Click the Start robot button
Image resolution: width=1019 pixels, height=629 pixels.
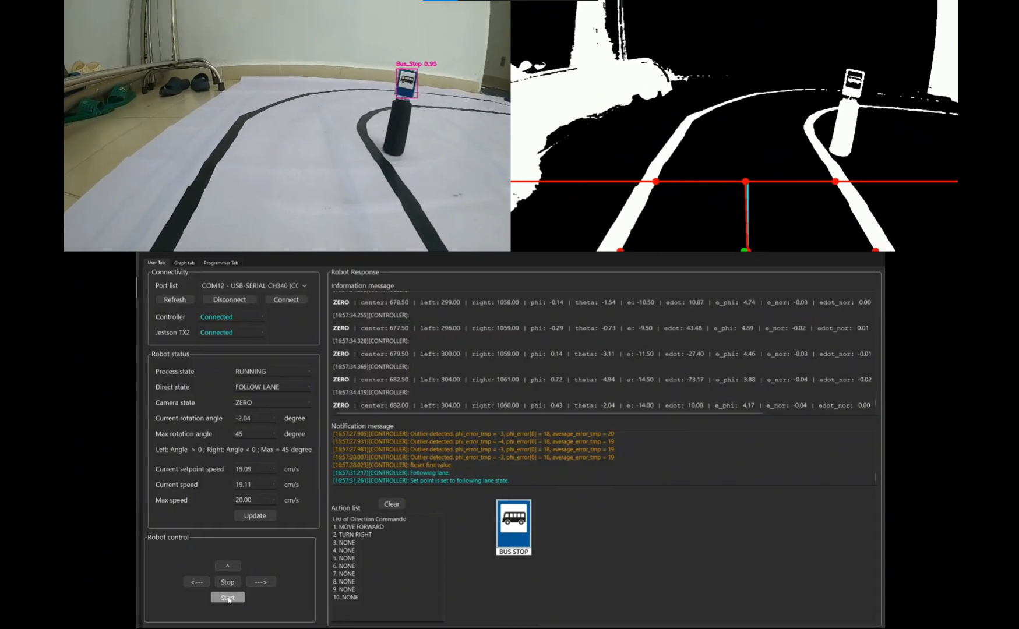(228, 598)
